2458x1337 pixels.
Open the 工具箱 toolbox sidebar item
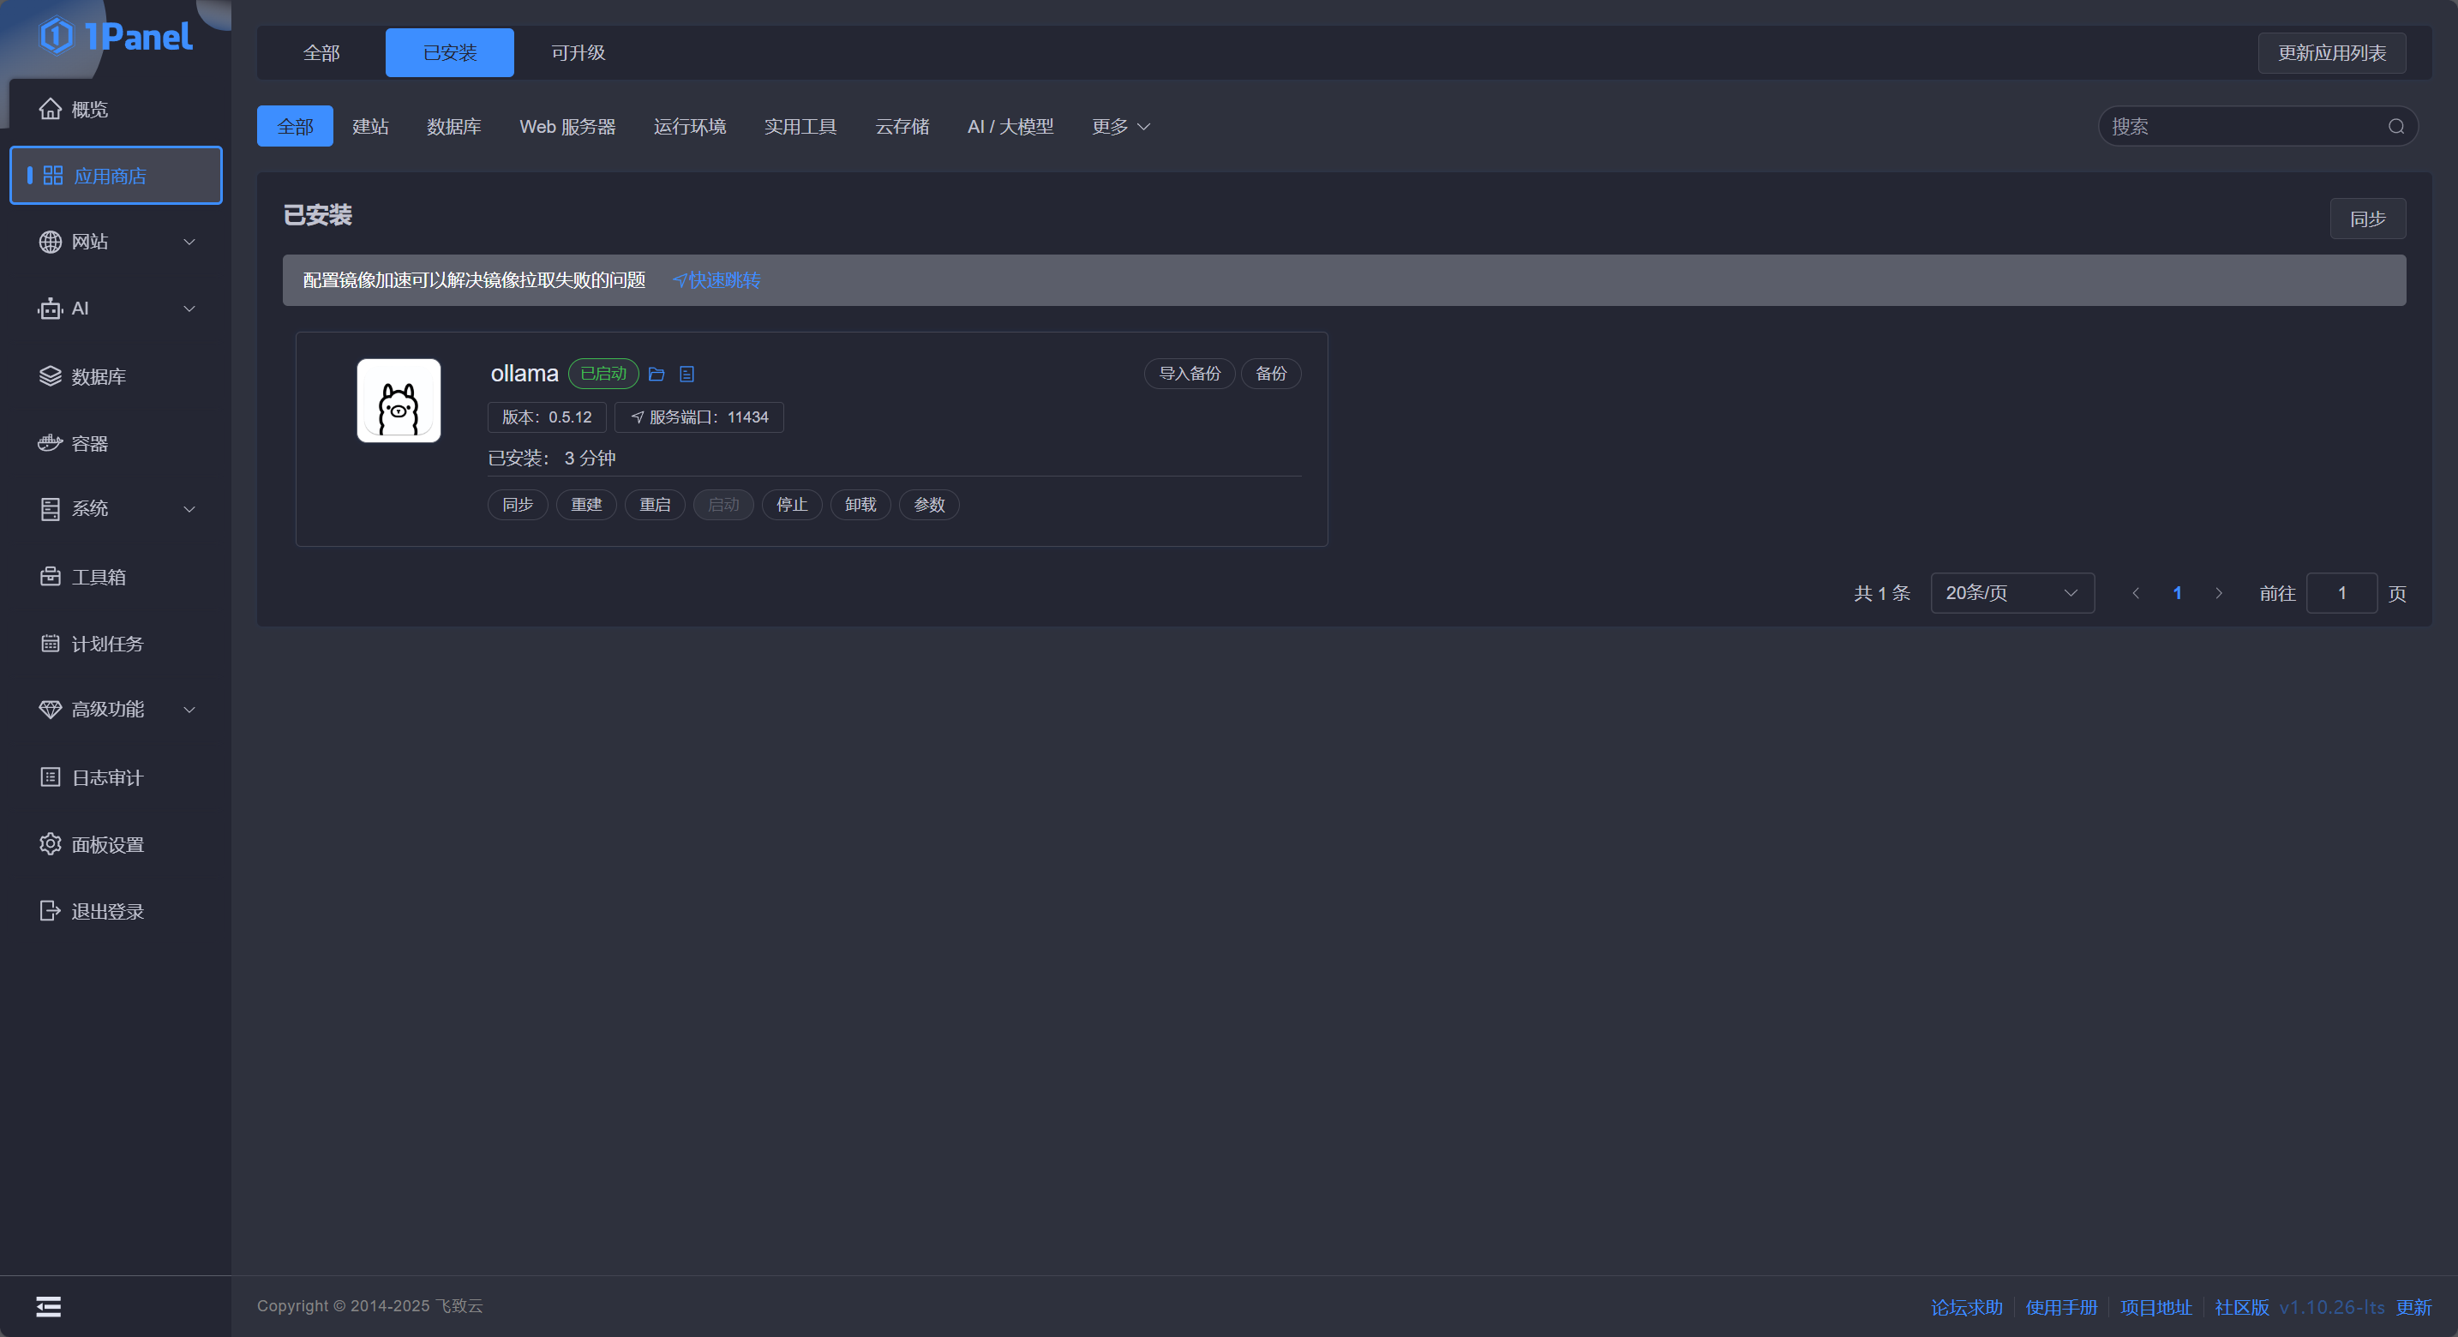click(99, 577)
